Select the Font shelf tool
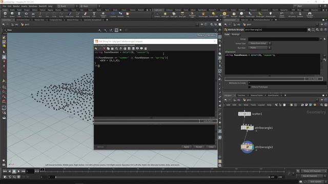 (94, 14)
